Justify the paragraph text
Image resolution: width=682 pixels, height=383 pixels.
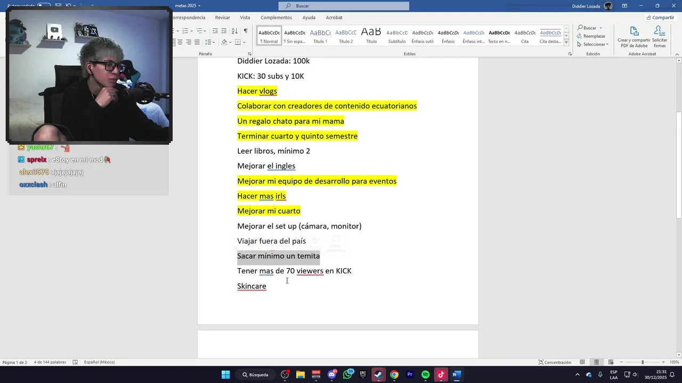[x=197, y=42]
